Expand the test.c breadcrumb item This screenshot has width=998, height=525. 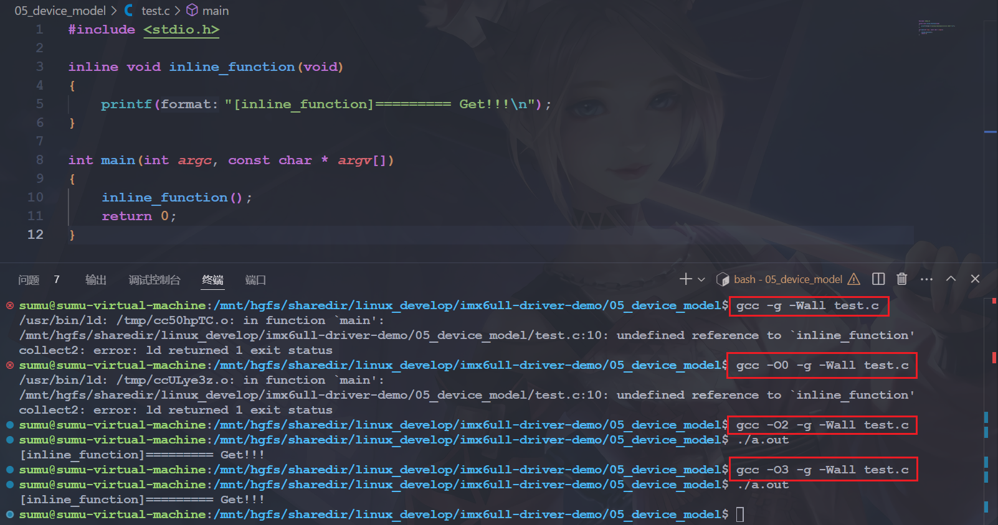[155, 11]
